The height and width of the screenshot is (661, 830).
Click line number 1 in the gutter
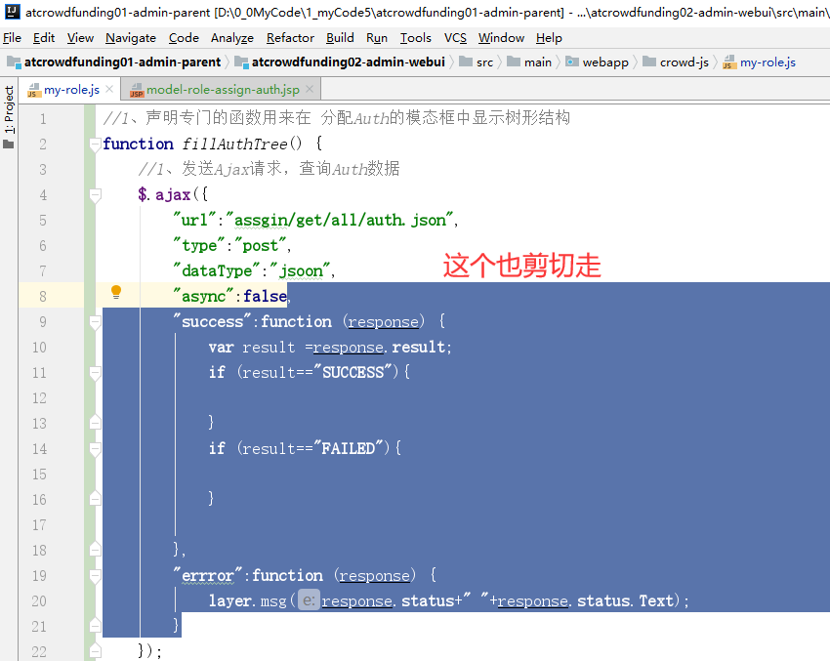click(x=43, y=118)
